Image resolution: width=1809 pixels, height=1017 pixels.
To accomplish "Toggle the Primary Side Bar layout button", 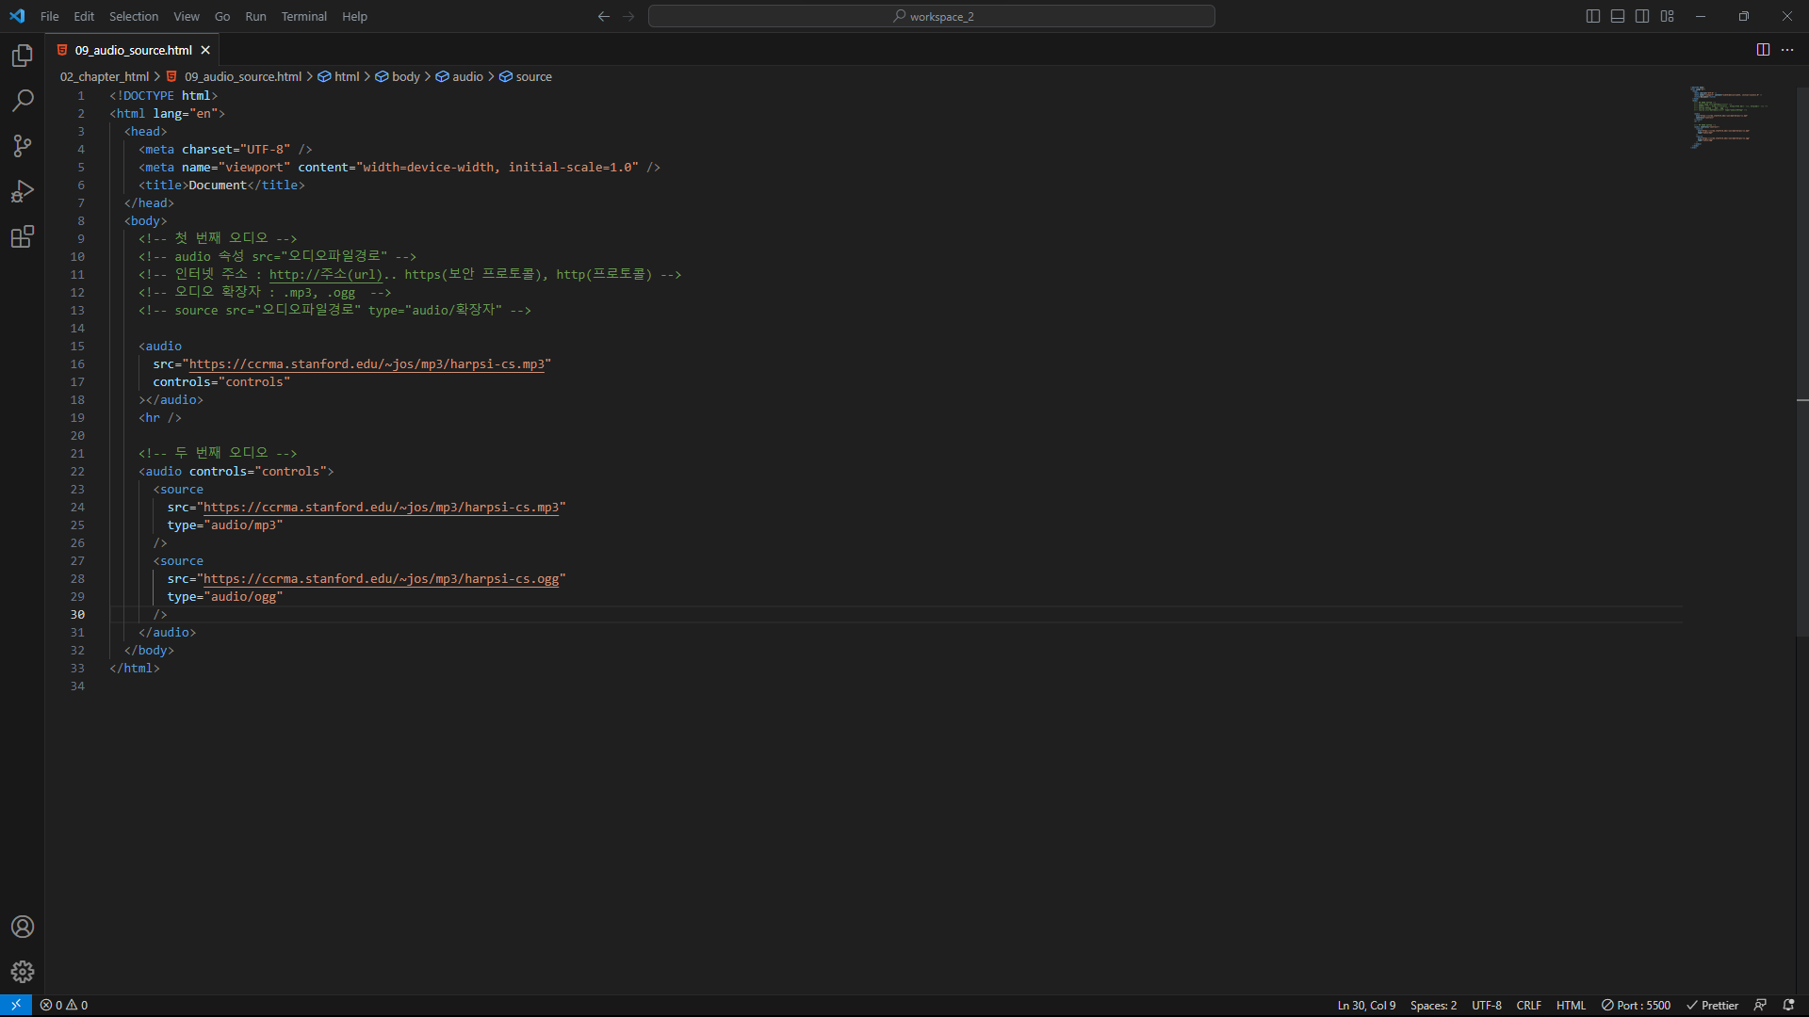I will tap(1593, 16).
